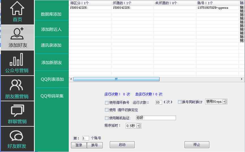Click the 换号 button

95,145
